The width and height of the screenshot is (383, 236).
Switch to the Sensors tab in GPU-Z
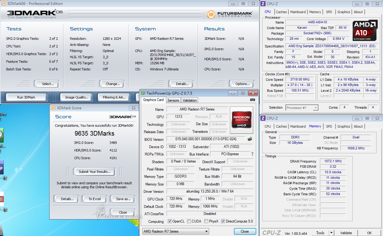coord(173,100)
